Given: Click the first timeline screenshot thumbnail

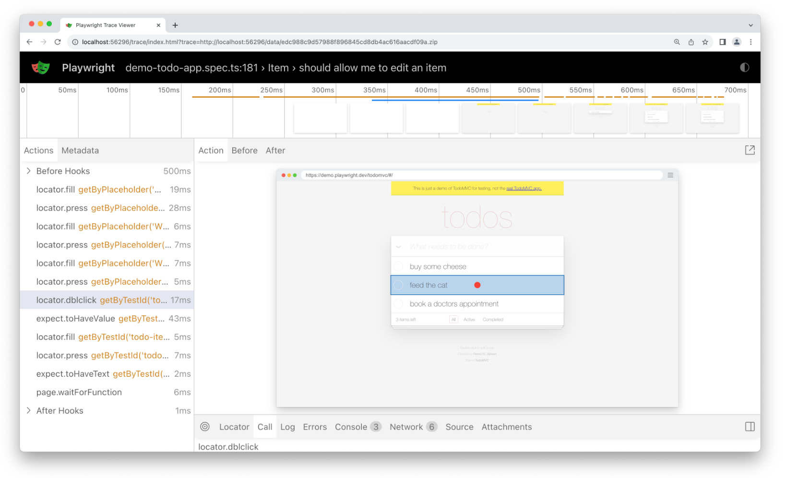Looking at the screenshot, I should (320, 118).
